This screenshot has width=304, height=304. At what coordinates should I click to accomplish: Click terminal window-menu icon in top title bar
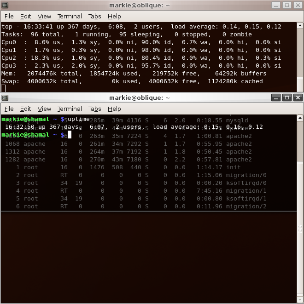pyautogui.click(x=5, y=5)
